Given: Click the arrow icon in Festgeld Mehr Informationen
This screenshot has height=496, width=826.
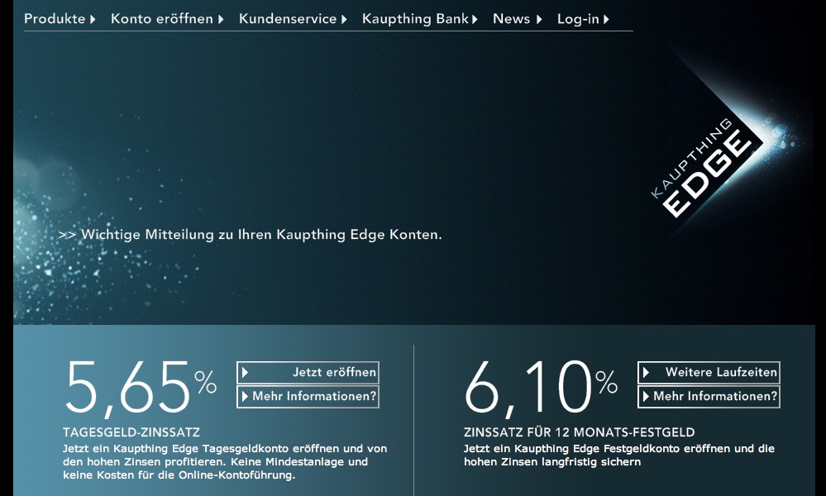Looking at the screenshot, I should click(x=646, y=397).
